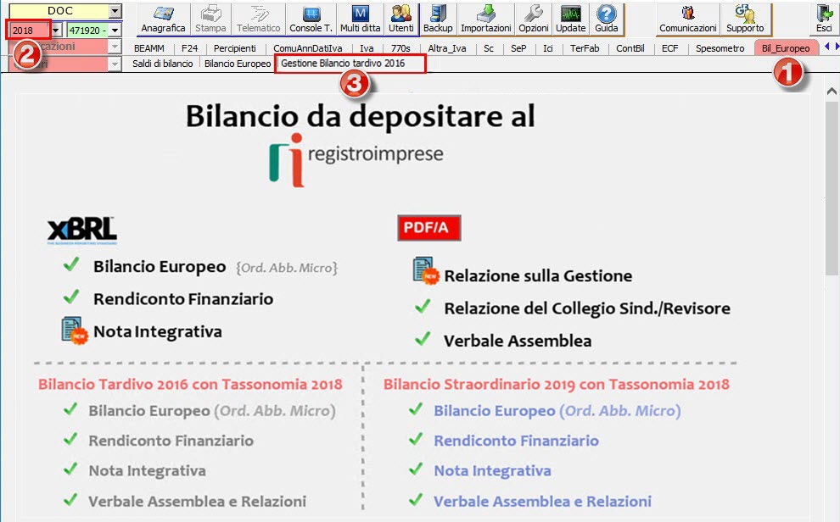Open Comunicazioni from the toolbar
Image resolution: width=840 pixels, height=522 pixels.
pyautogui.click(x=688, y=19)
